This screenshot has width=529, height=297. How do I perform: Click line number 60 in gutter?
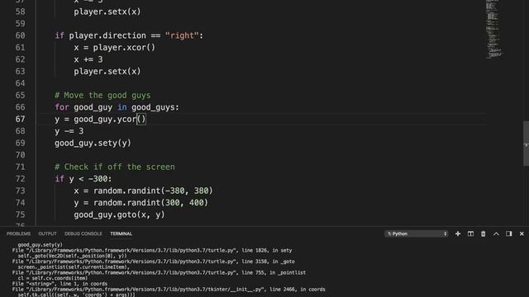[x=20, y=35]
